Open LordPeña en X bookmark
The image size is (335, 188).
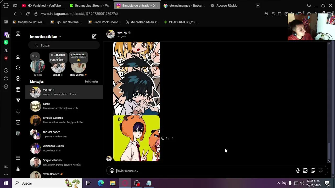[142, 22]
